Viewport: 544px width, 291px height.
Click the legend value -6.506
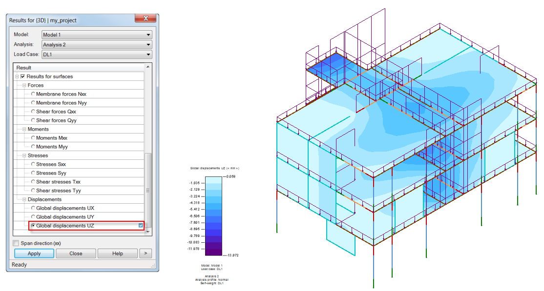(194, 216)
